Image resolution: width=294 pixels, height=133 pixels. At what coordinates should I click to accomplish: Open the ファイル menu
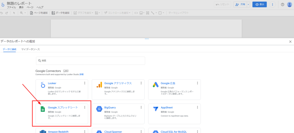click(11, 7)
